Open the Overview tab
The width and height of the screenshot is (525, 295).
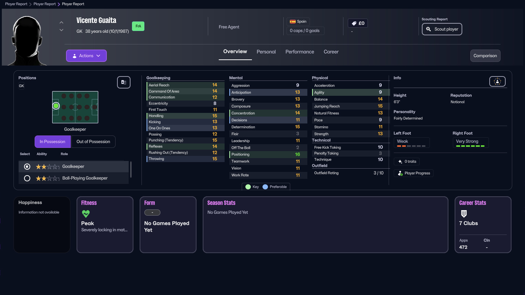[x=235, y=52]
